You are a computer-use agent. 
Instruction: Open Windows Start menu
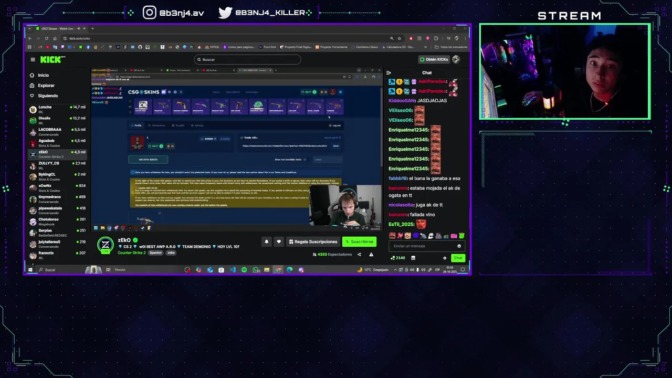[x=30, y=270]
